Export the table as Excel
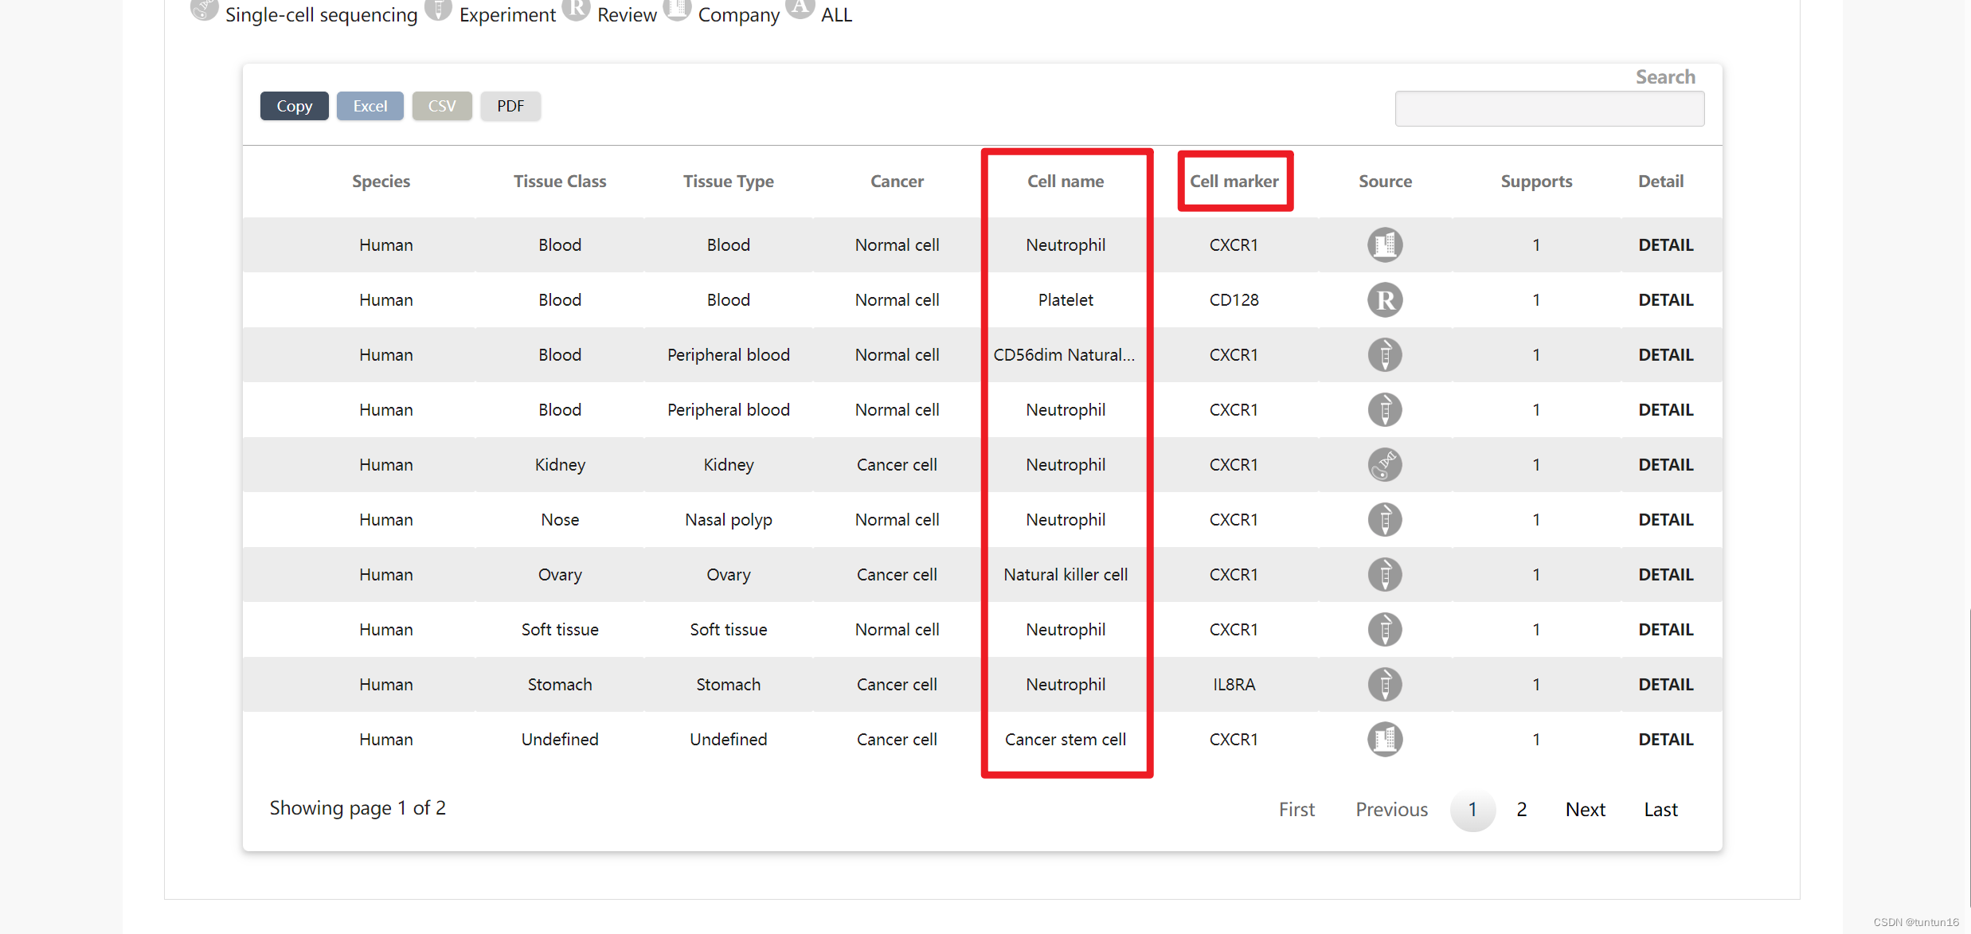This screenshot has height=934, width=1971. (x=370, y=106)
